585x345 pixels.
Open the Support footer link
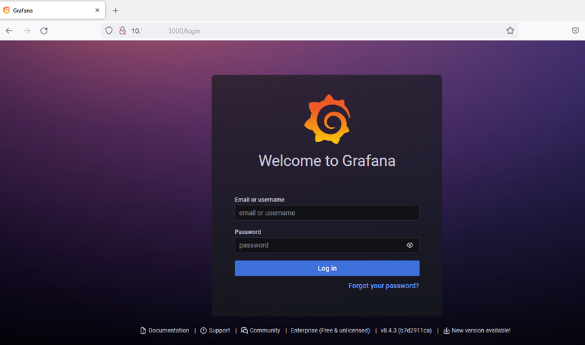click(215, 330)
